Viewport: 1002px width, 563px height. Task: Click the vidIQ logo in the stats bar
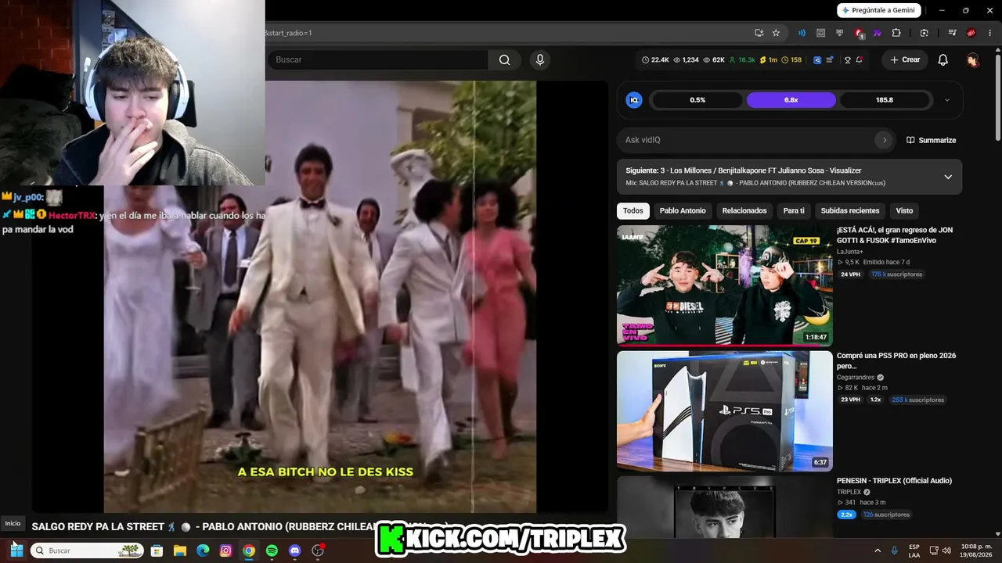[817, 59]
